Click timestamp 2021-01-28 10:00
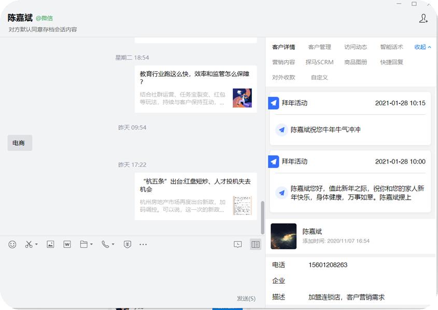 [400, 161]
